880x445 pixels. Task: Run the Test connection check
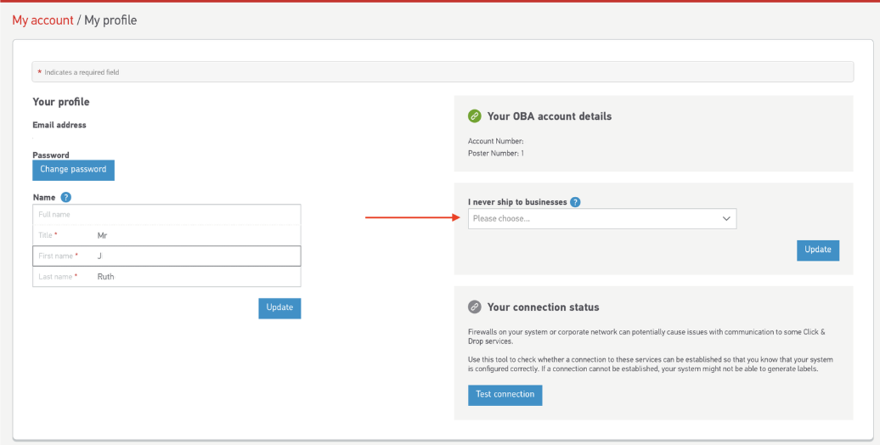tap(505, 395)
